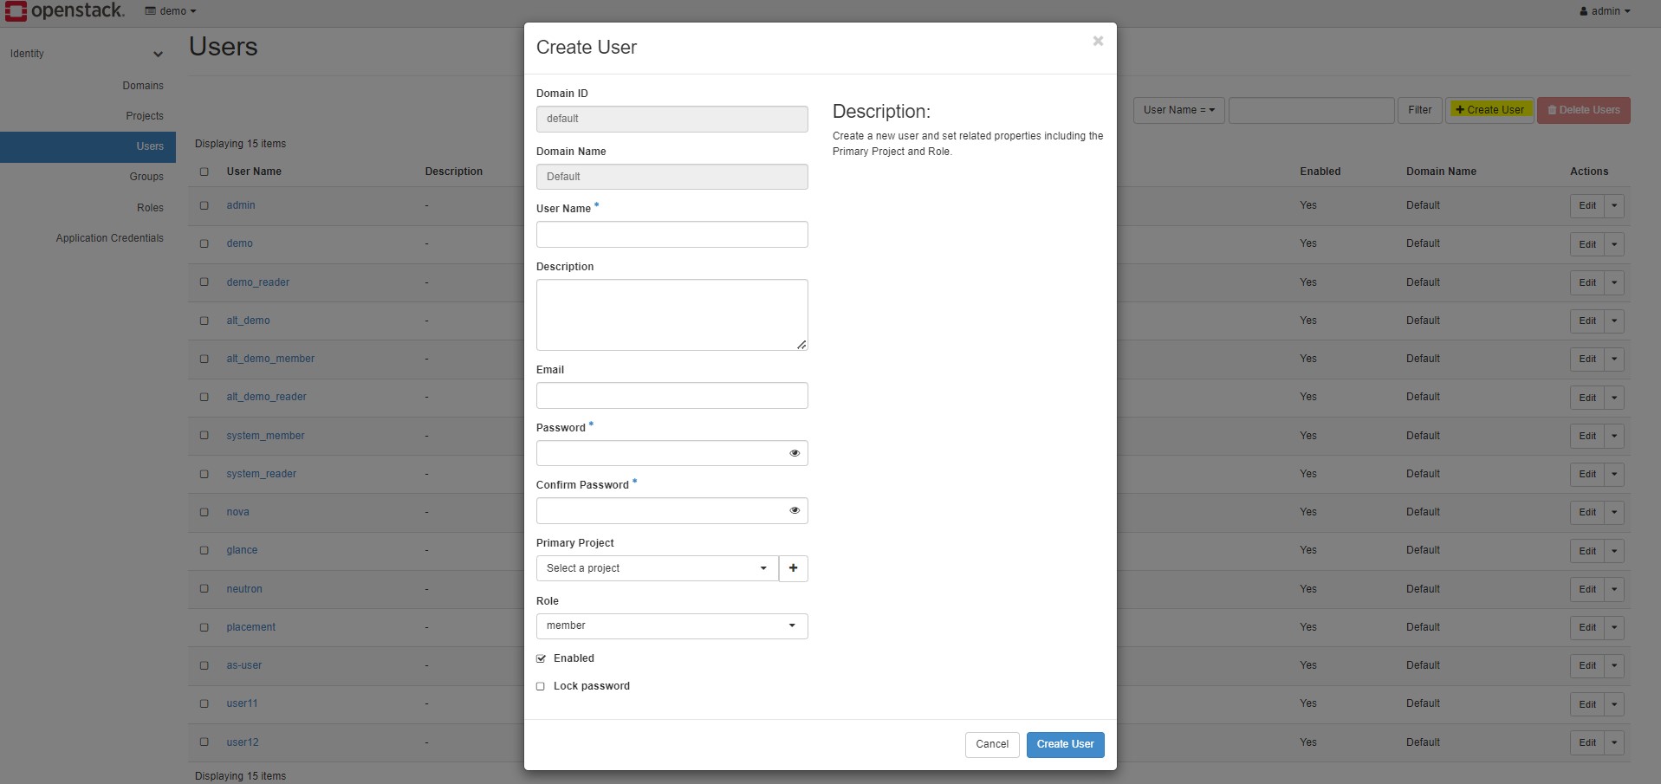The image size is (1661, 784).
Task: Click the eye icon in Password field
Action: pos(794,453)
